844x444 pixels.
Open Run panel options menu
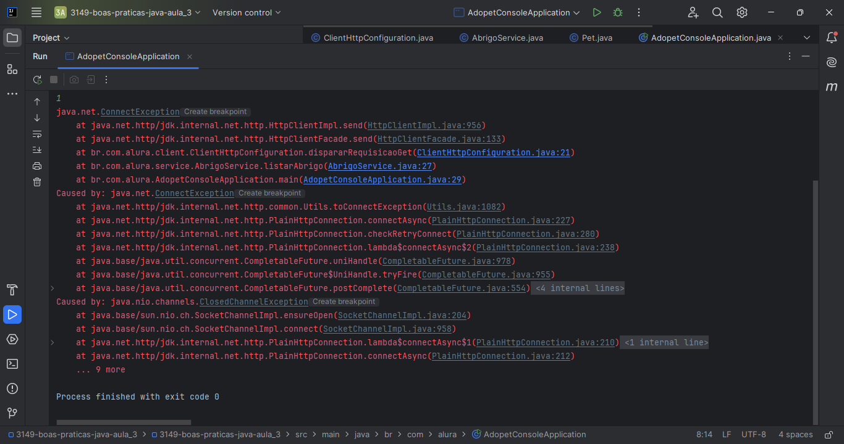[x=790, y=56]
